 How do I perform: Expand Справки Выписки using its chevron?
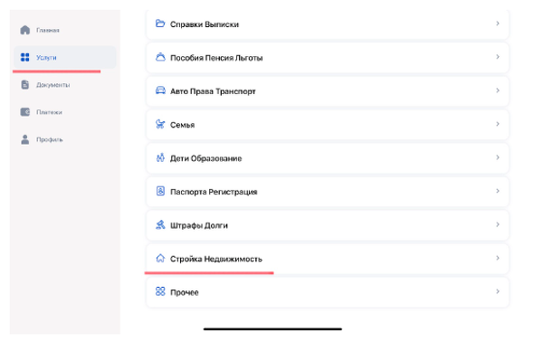point(498,24)
